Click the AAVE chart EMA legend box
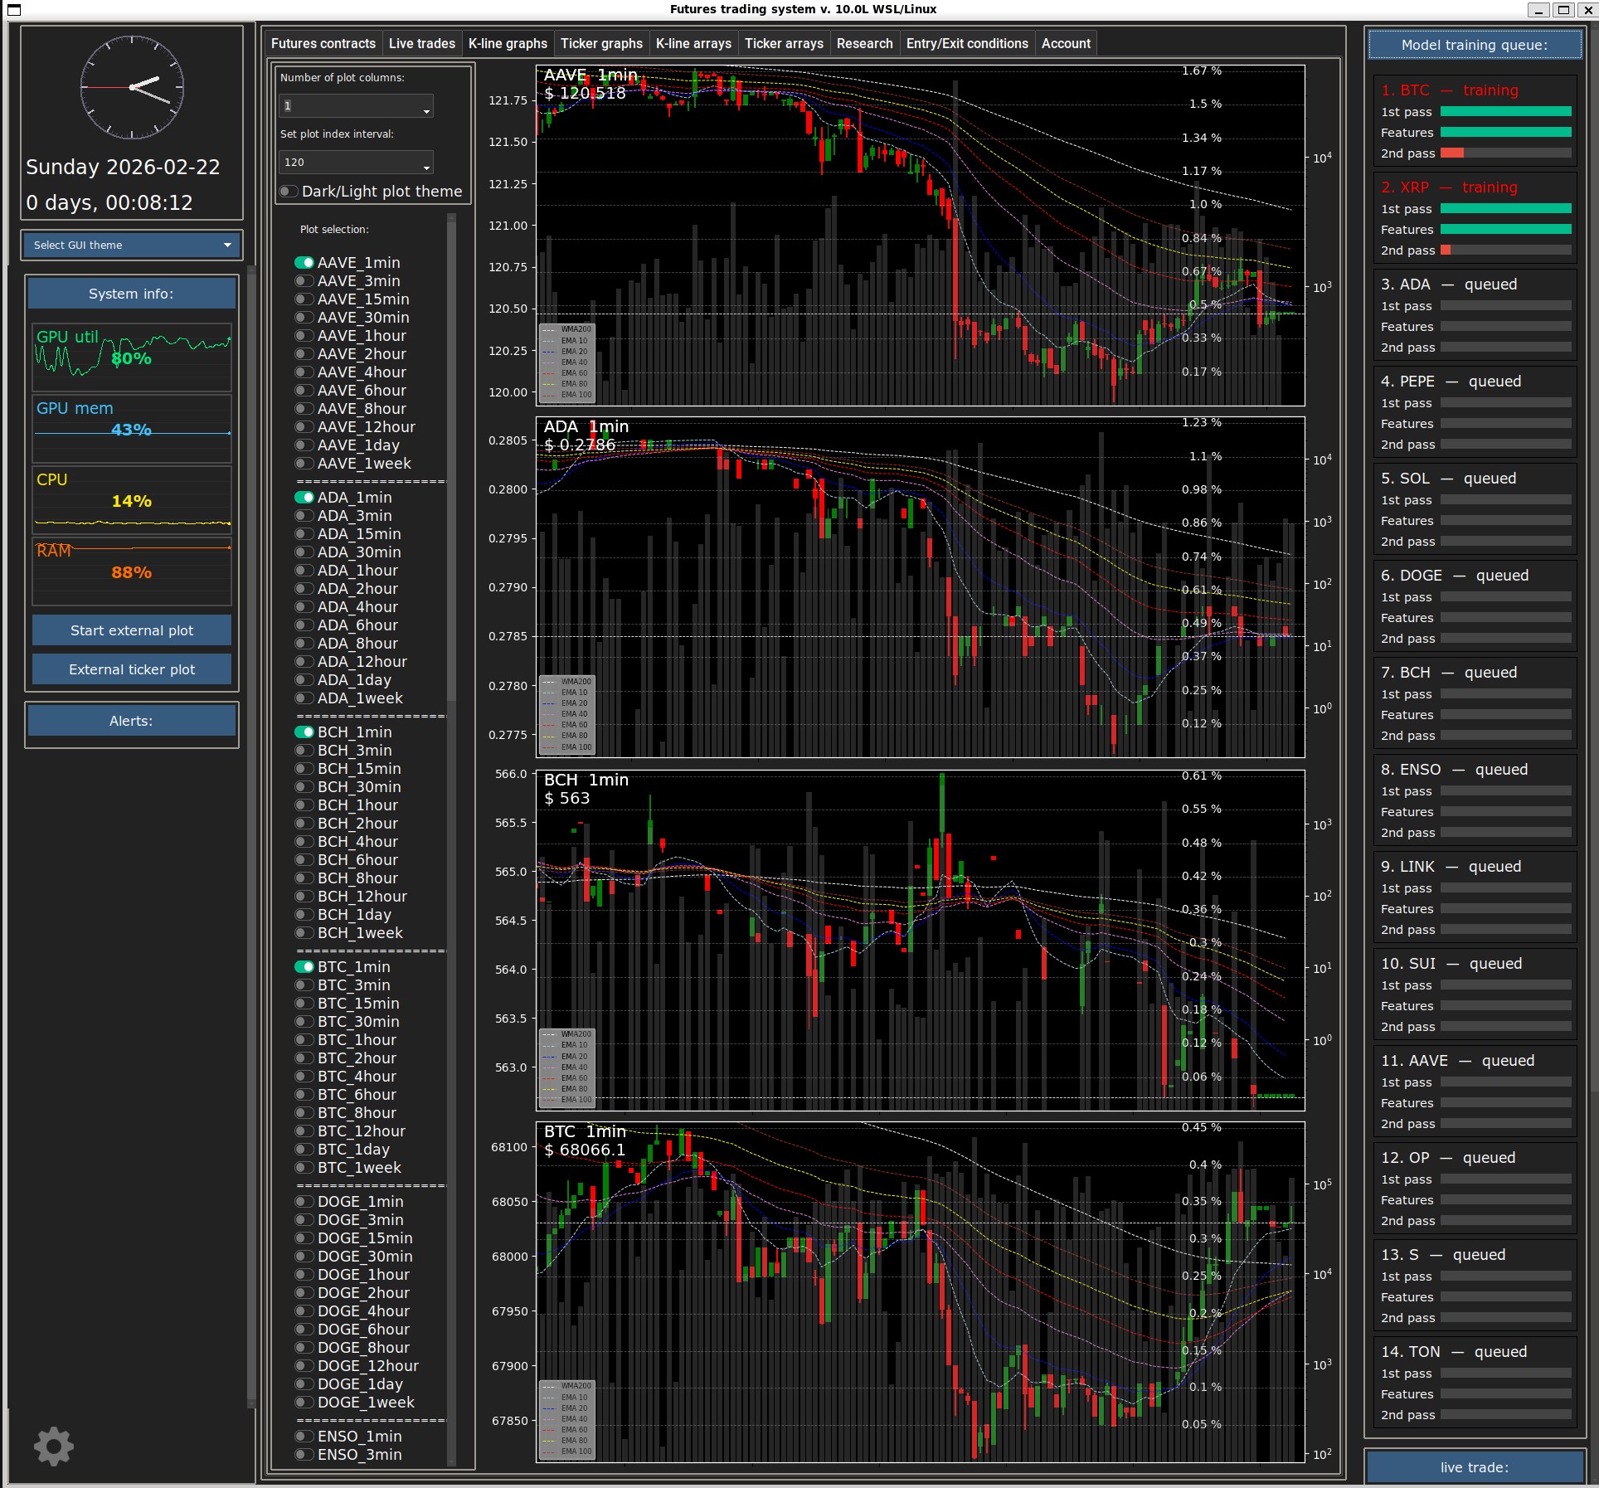This screenshot has height=1488, width=1599. click(x=566, y=362)
